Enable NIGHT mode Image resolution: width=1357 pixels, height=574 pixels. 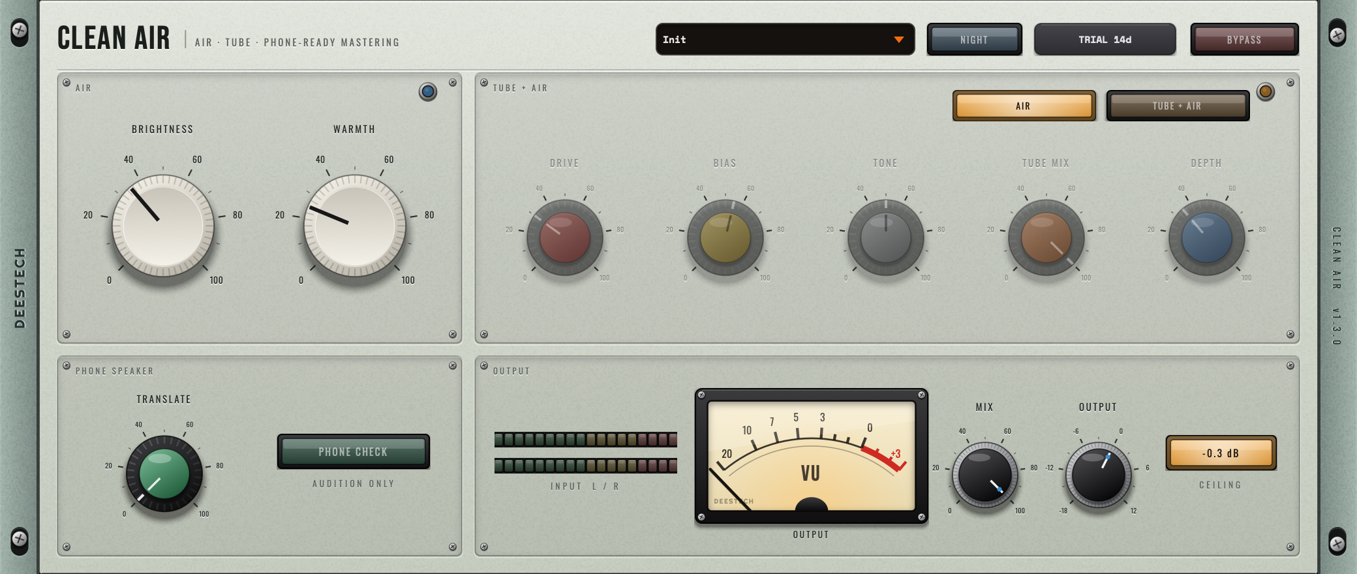pos(975,40)
